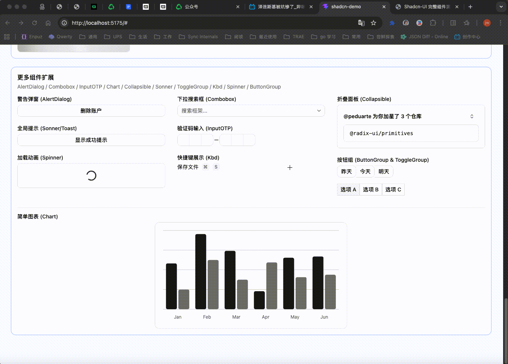Open the 搜索框架 combobox dropdown

[251, 111]
